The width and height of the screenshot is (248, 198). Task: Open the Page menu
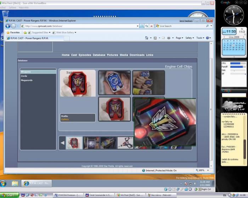(179, 38)
